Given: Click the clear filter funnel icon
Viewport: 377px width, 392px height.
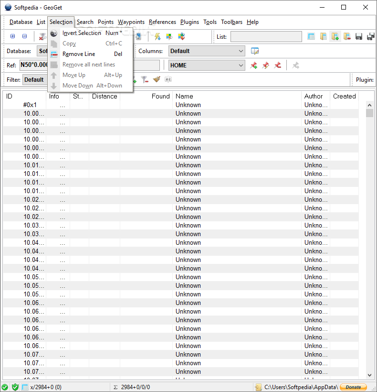Looking at the screenshot, I should pos(42,36).
